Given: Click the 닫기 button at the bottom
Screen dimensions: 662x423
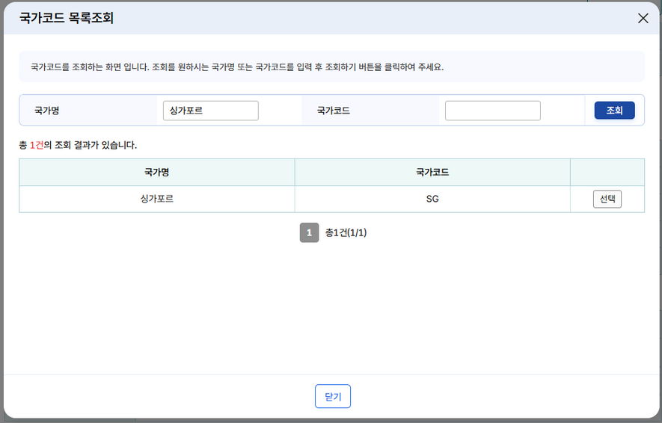Looking at the screenshot, I should [333, 396].
